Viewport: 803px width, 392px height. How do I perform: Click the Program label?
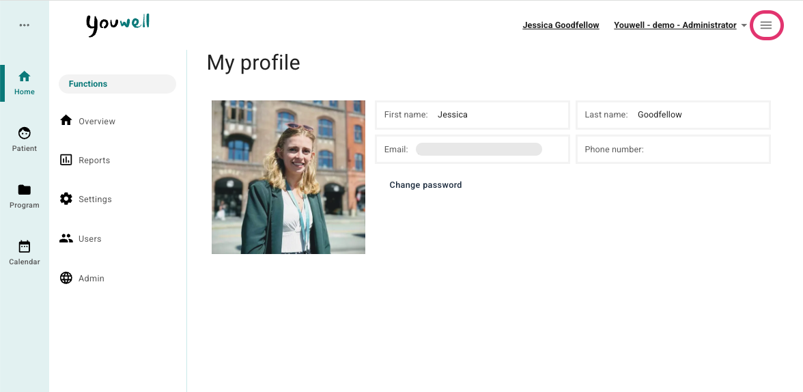[24, 206]
